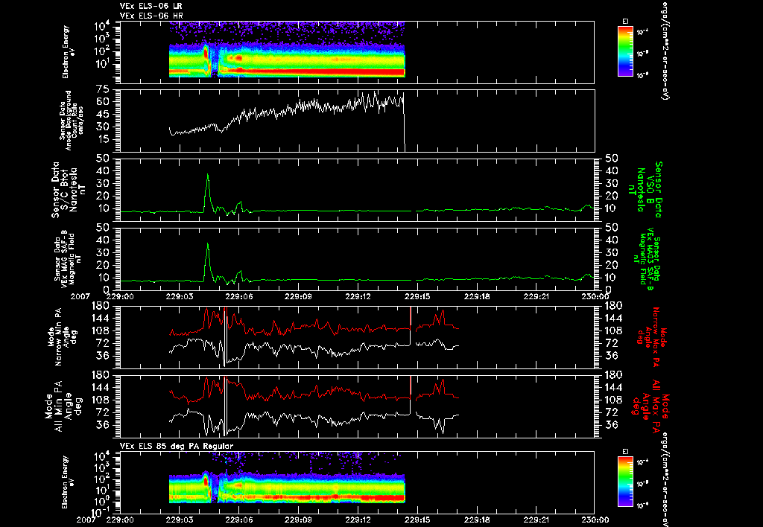The height and width of the screenshot is (527, 763).
Task: Click the '10^0' tick of the 85 deg PA energy axis
Action: 101,501
